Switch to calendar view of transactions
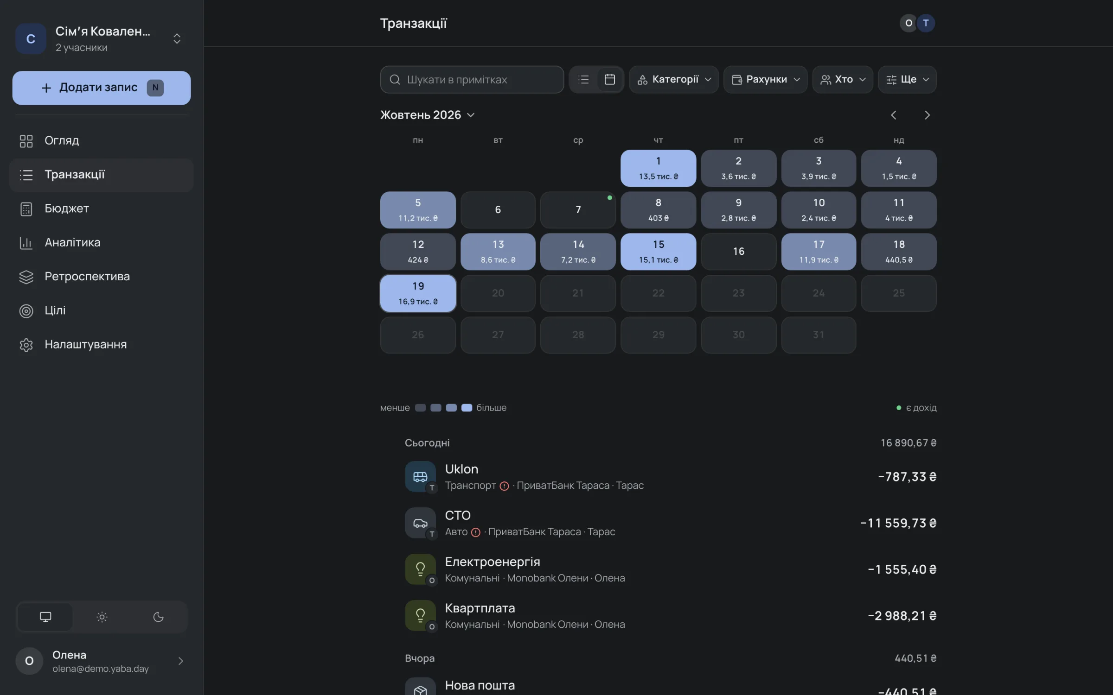 click(x=609, y=80)
